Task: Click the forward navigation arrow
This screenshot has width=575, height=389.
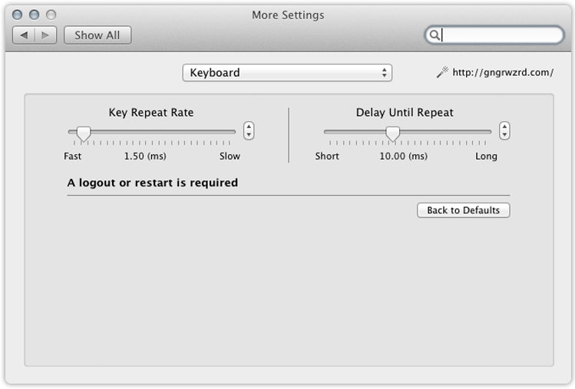Action: click(45, 35)
